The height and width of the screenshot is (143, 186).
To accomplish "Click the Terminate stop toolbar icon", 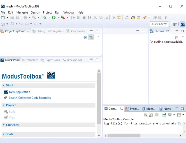I will (84, 18).
